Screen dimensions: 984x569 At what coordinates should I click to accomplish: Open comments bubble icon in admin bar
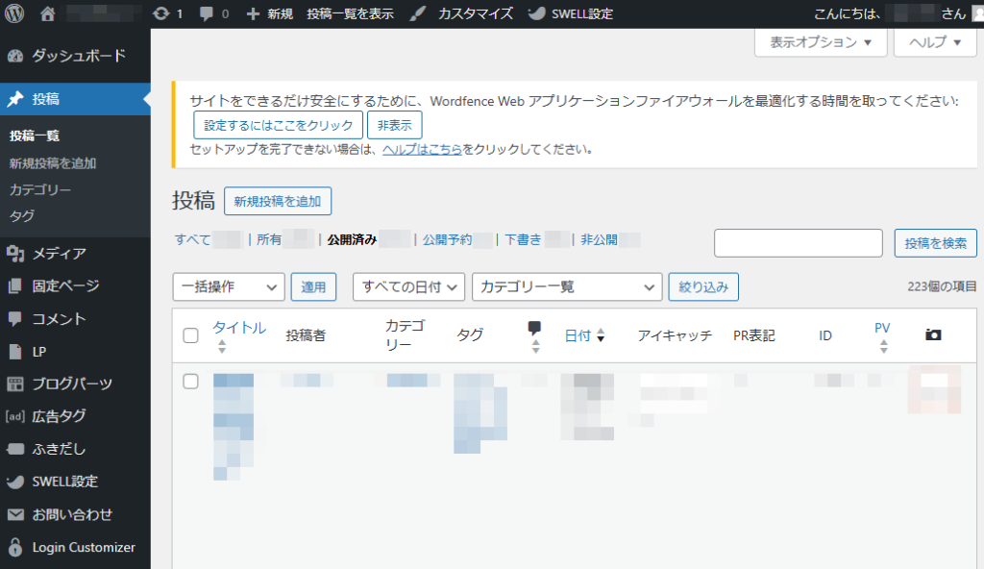pyautogui.click(x=205, y=13)
